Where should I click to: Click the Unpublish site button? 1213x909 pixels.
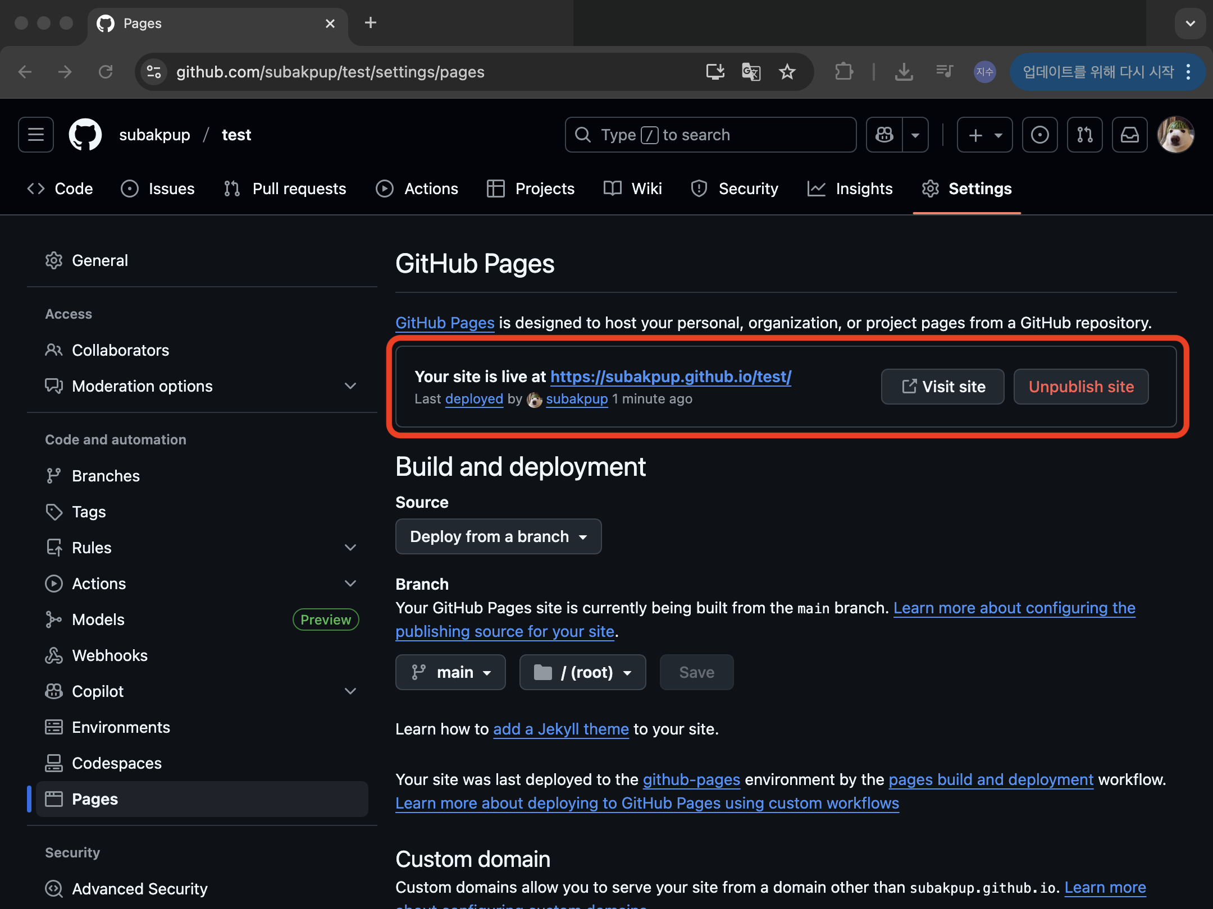[x=1081, y=387]
